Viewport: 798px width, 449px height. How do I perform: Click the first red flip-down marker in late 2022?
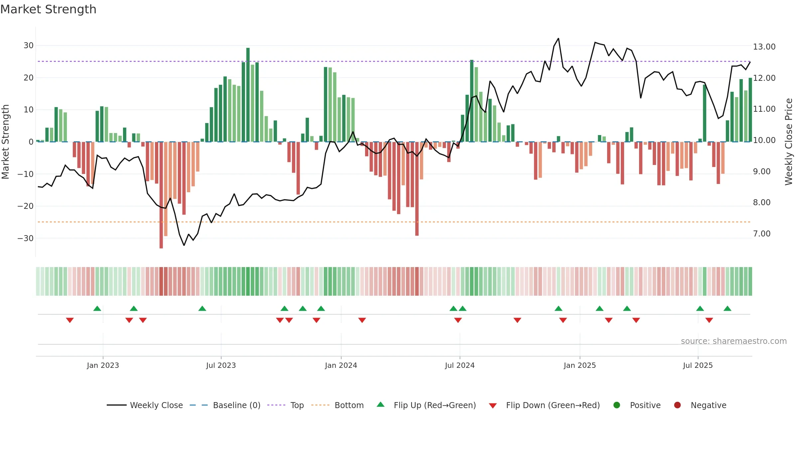tap(70, 320)
